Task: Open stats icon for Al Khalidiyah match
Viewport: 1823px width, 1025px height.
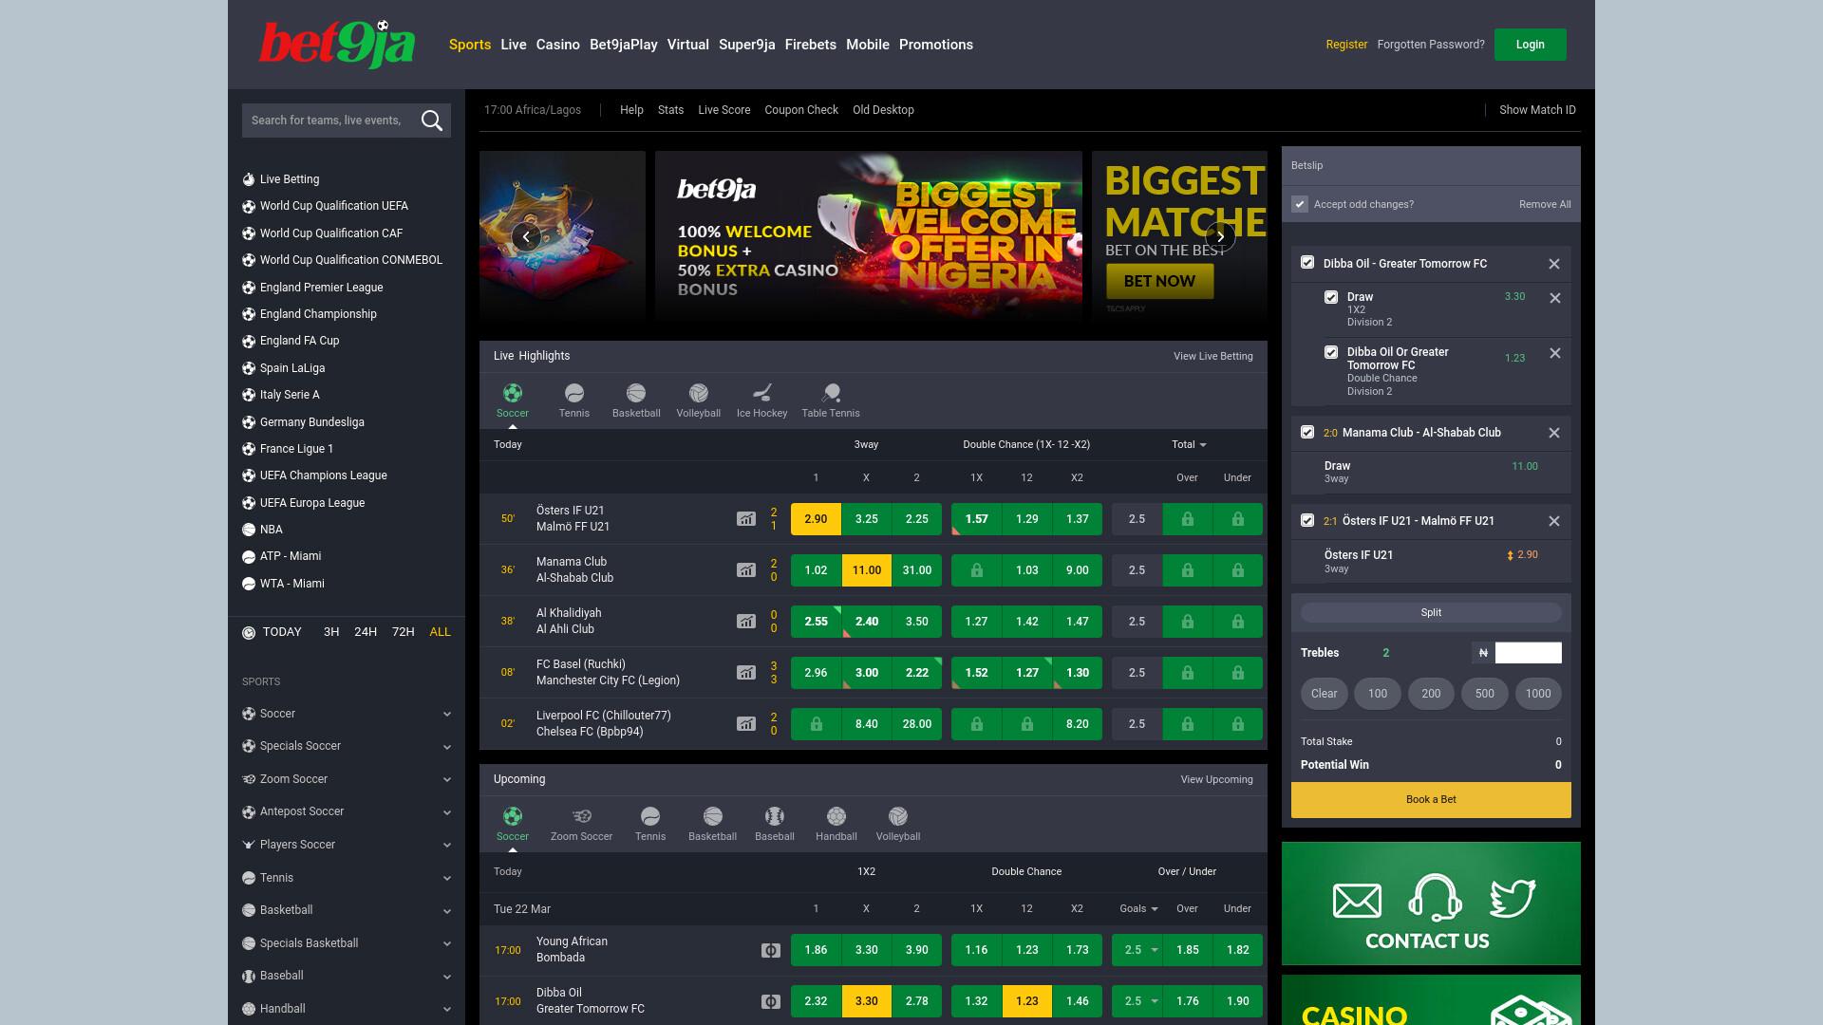Action: [746, 622]
